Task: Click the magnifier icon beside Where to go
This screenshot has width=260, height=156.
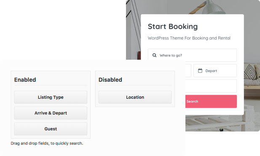Action: 154,55
